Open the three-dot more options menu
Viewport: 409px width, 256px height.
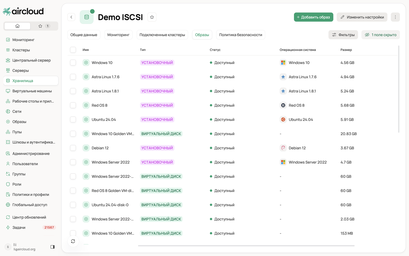click(x=395, y=17)
